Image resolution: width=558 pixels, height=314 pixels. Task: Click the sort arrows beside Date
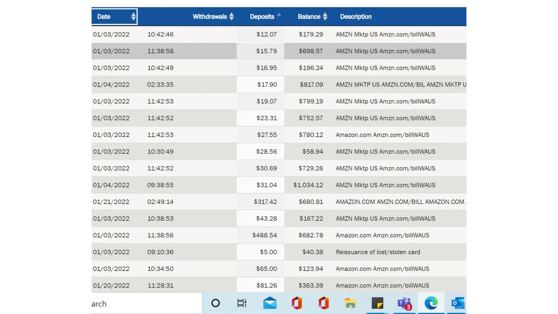pyautogui.click(x=133, y=17)
